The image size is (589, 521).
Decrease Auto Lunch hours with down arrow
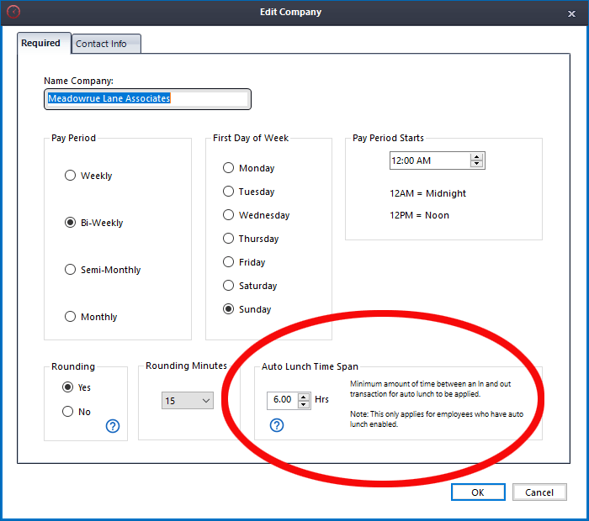click(x=304, y=404)
